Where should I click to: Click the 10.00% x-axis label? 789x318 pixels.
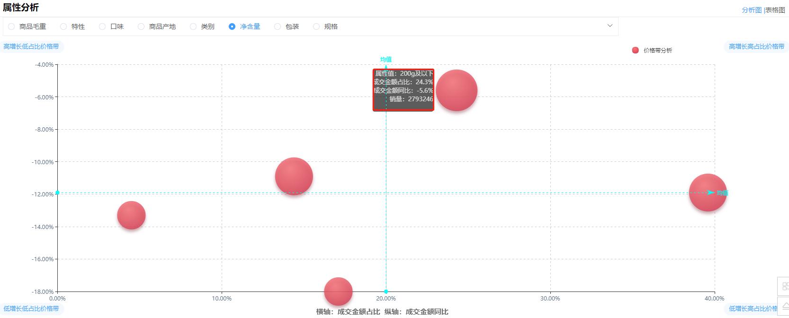(222, 298)
